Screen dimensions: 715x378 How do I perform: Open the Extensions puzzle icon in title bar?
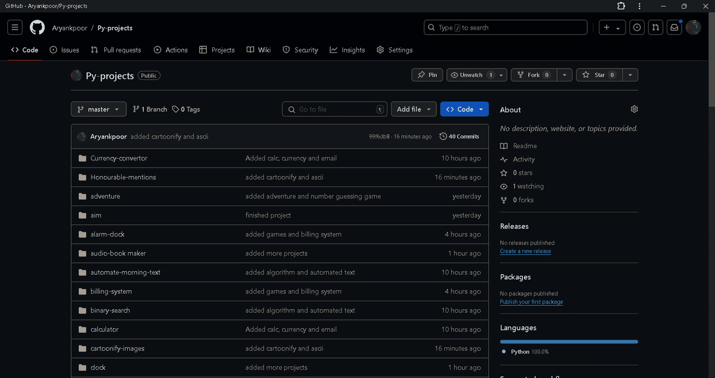click(x=621, y=6)
